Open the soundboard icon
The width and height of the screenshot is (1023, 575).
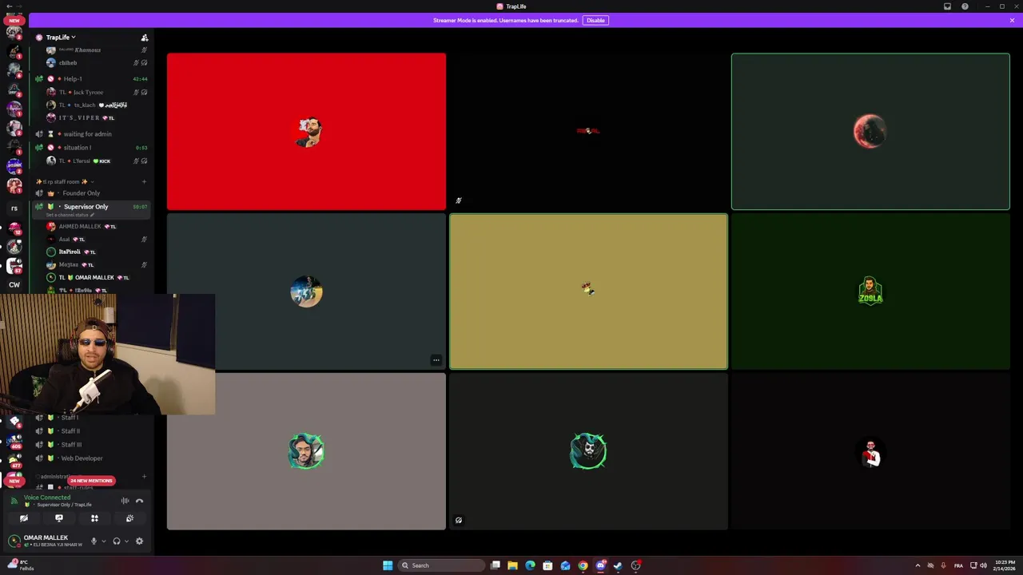129,518
